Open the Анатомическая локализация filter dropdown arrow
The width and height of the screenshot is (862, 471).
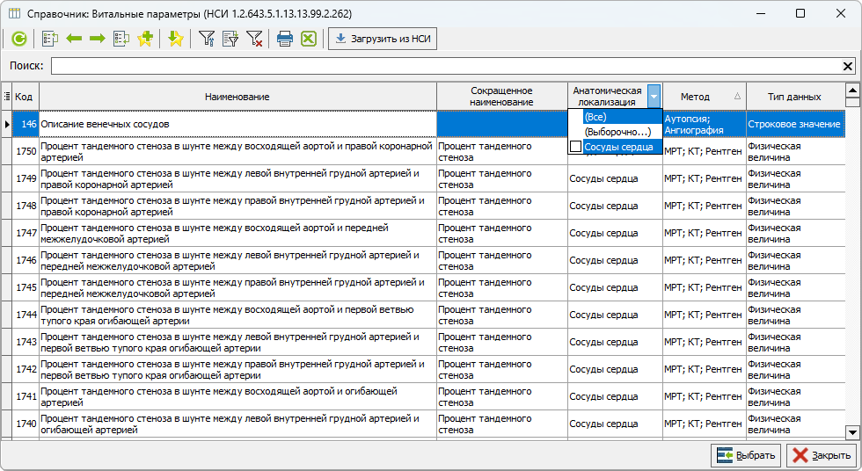click(x=654, y=97)
